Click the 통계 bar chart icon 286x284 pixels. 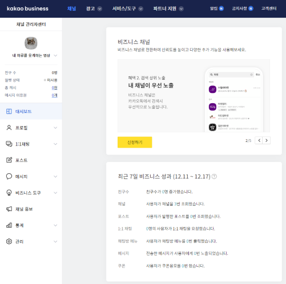coord(9,225)
